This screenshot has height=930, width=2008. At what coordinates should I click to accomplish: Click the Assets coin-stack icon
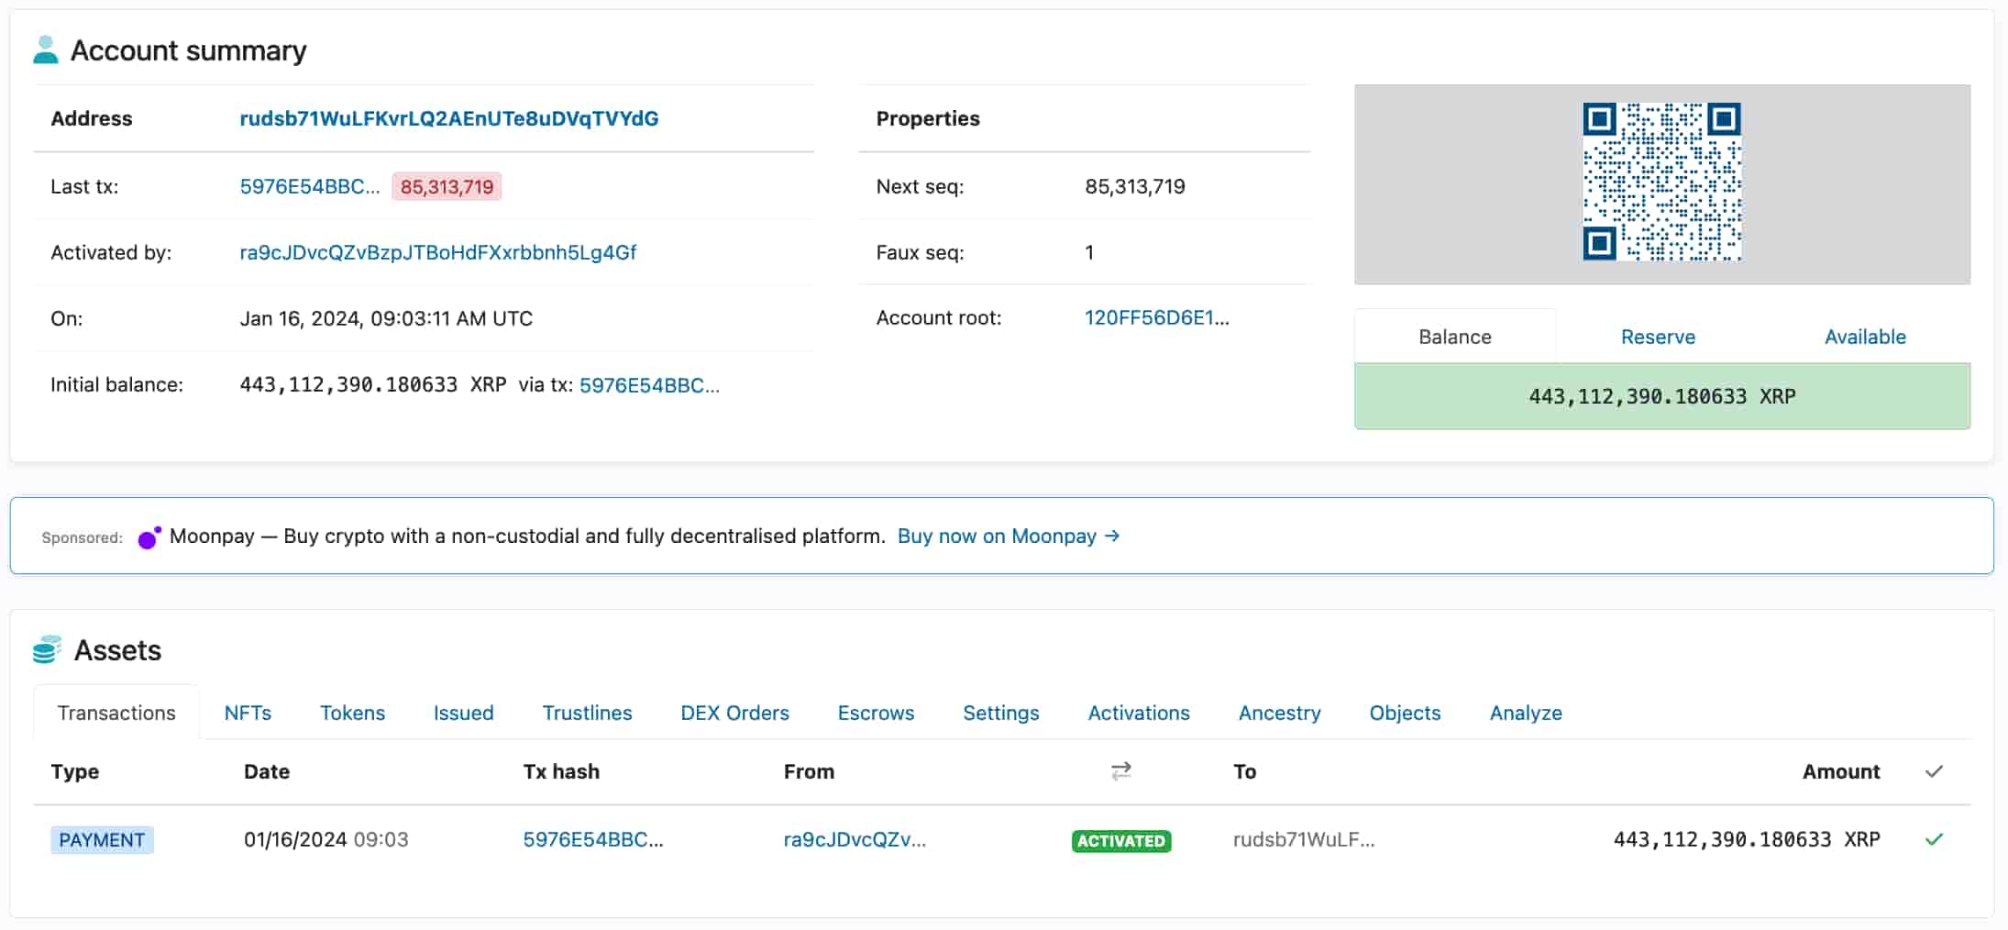(48, 648)
